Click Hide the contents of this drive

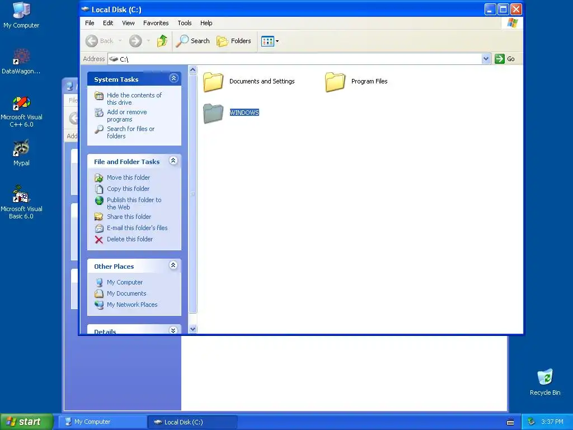pyautogui.click(x=134, y=99)
